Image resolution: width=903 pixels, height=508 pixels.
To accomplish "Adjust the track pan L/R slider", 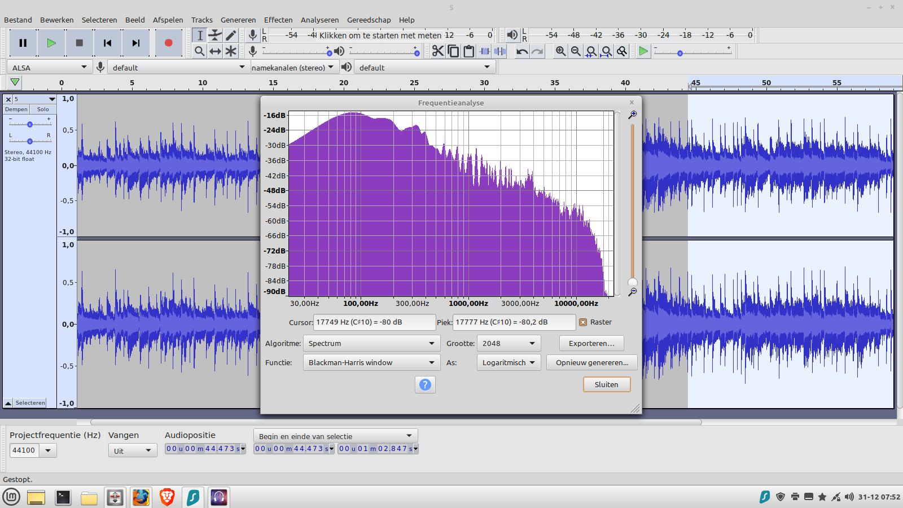I will pyautogui.click(x=30, y=141).
